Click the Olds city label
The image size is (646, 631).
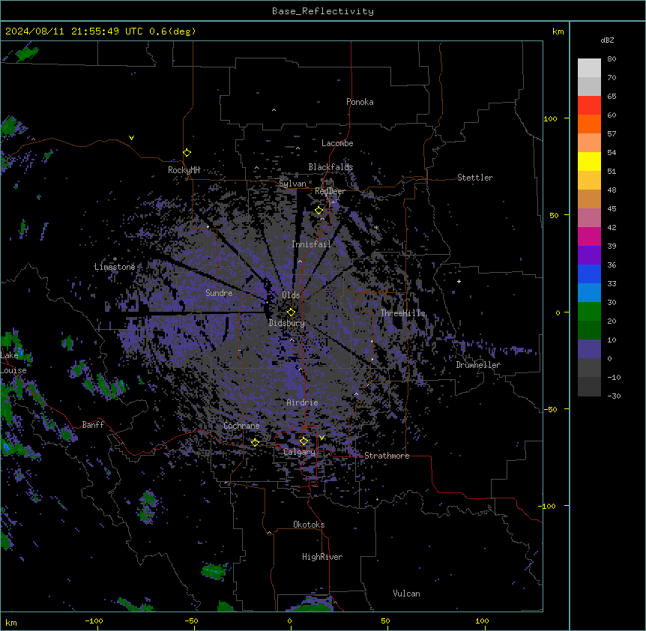pos(291,295)
